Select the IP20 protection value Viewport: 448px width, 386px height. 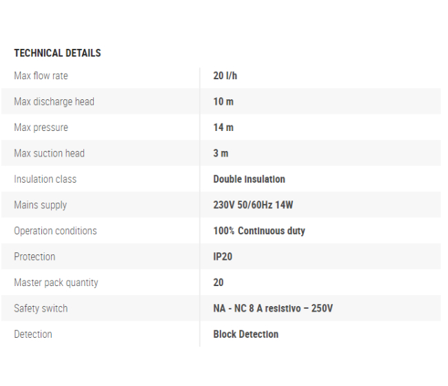pos(223,256)
